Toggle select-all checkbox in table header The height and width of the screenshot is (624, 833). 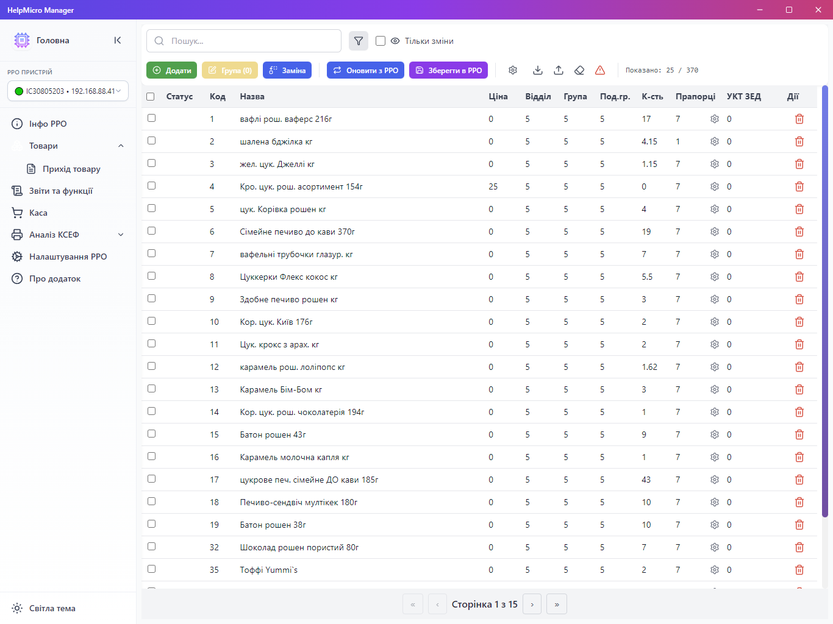coord(151,96)
